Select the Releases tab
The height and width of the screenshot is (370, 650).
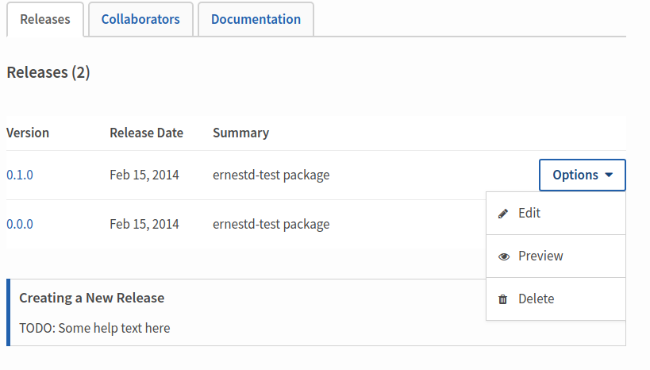tap(45, 19)
